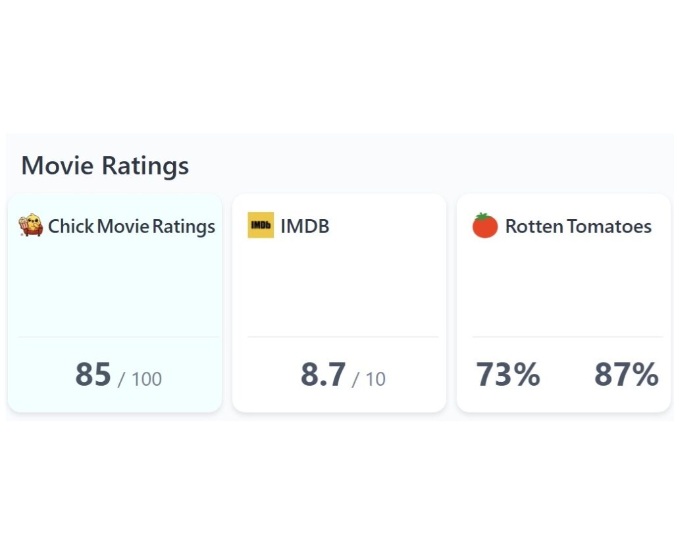674x547 pixels.
Task: Select the 87% Rotten Tomatoes score
Action: click(627, 374)
